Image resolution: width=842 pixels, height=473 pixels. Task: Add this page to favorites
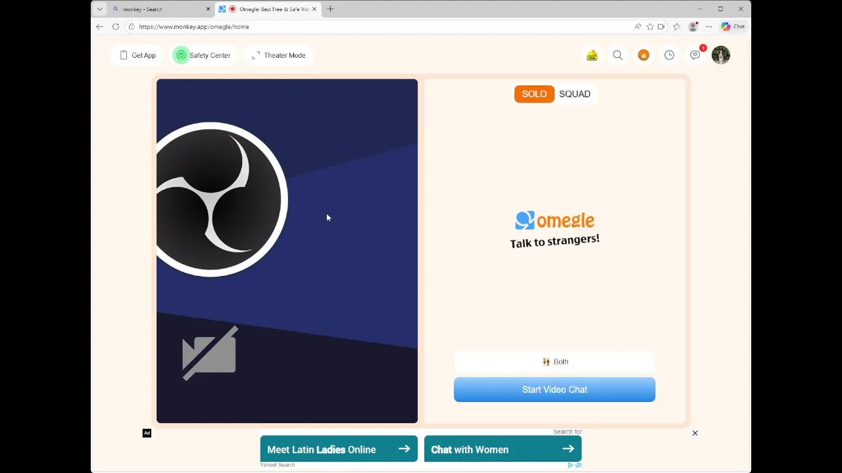(x=650, y=27)
